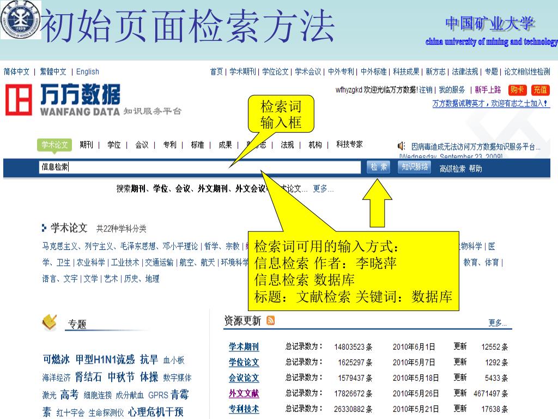The width and height of the screenshot is (558, 419).
Task: Open 交通运输 category link
Action: (159, 262)
